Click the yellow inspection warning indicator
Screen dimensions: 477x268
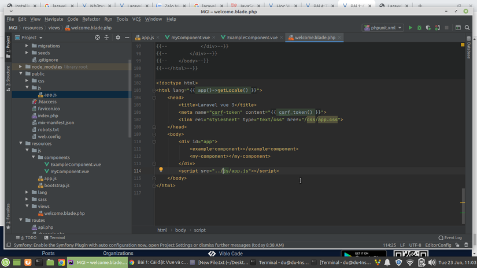463,44
